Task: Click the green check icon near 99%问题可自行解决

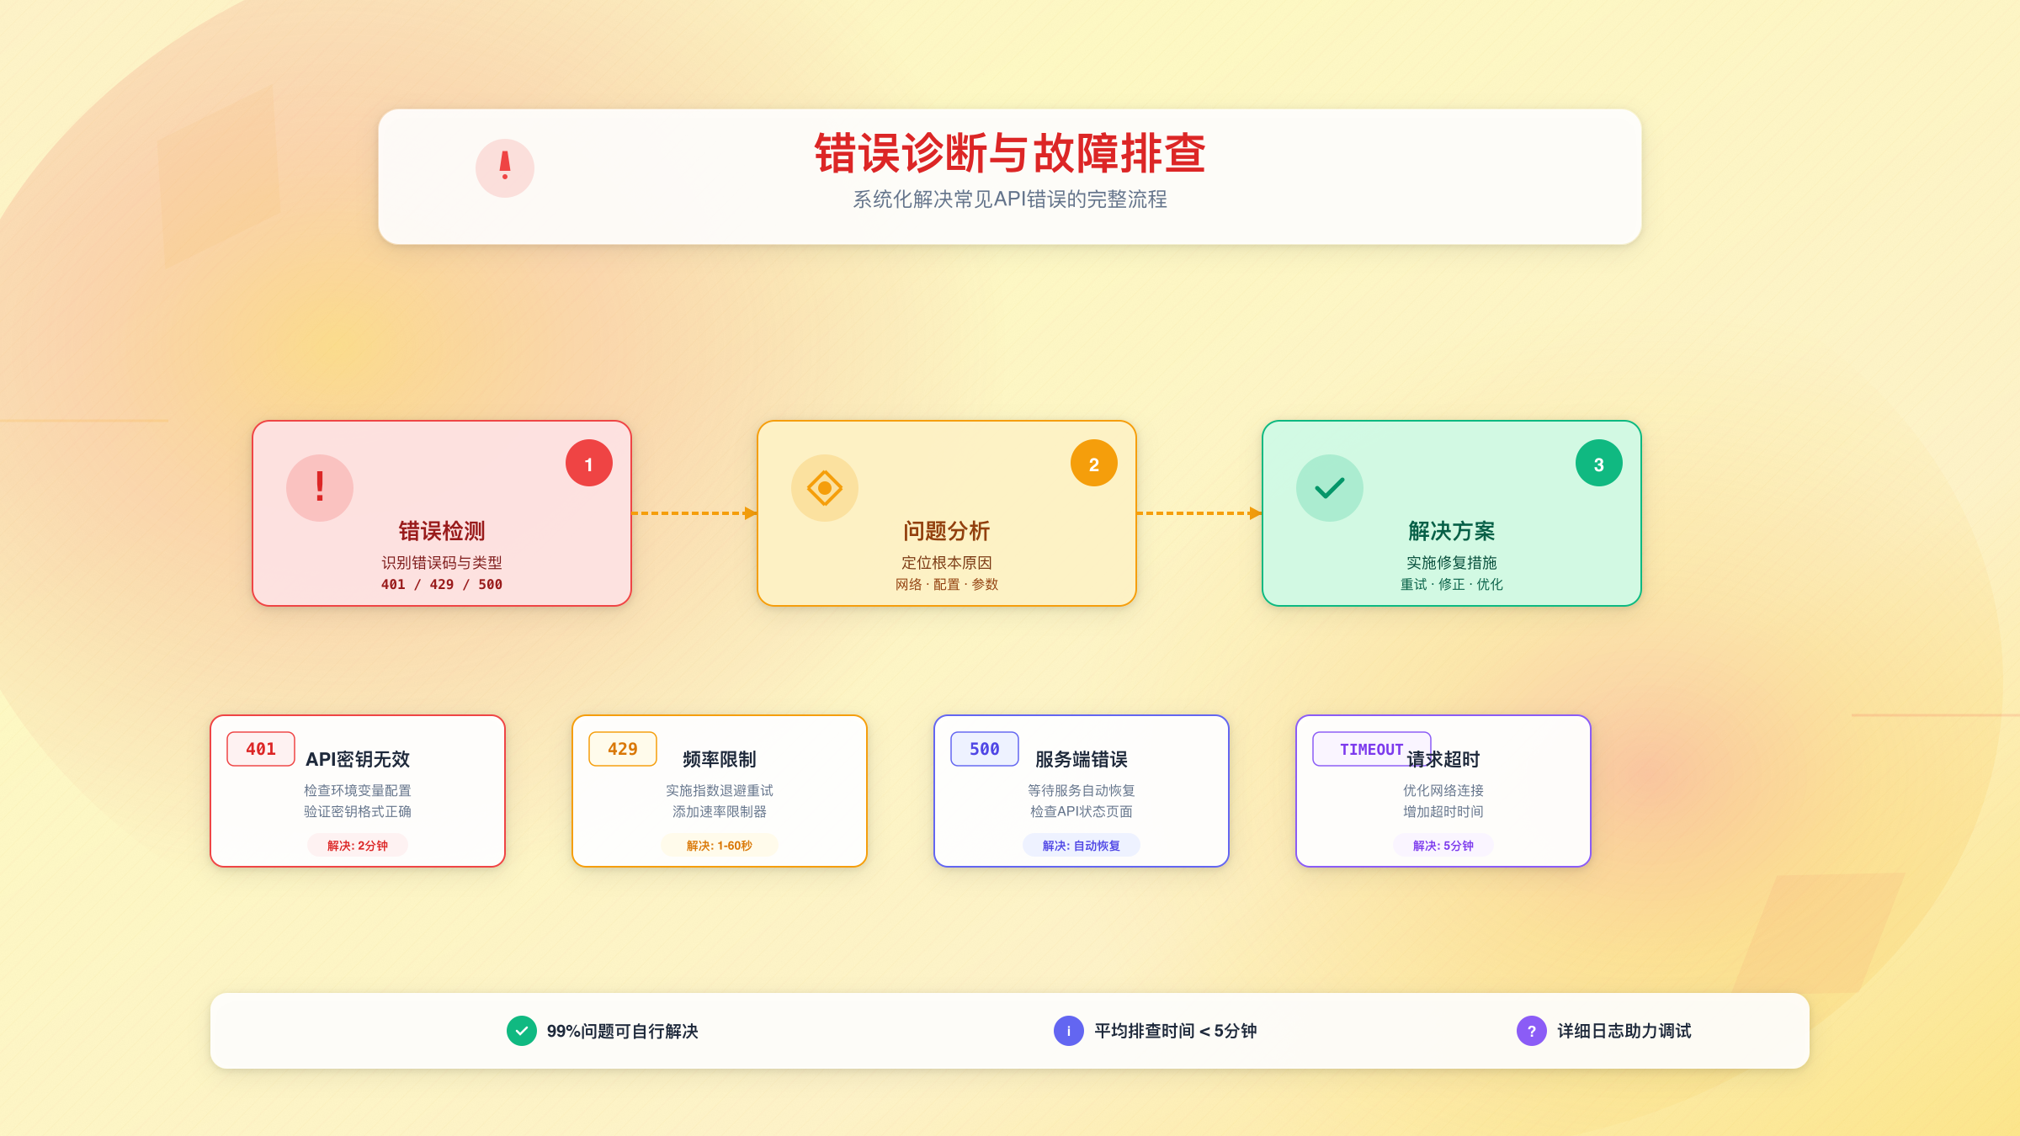Action: tap(522, 1030)
